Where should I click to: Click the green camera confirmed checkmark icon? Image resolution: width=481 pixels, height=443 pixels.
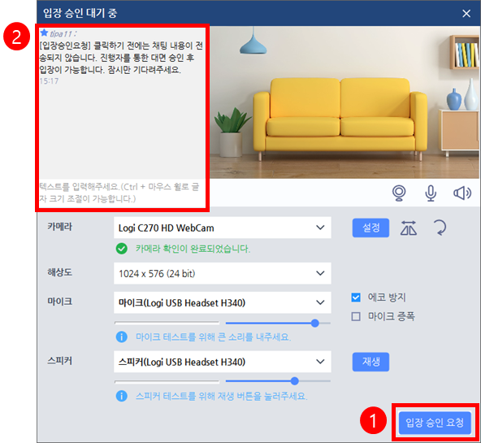coord(122,248)
